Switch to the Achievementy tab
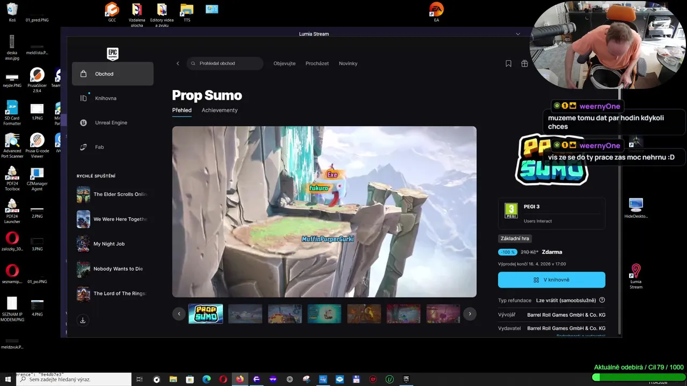 pos(220,110)
